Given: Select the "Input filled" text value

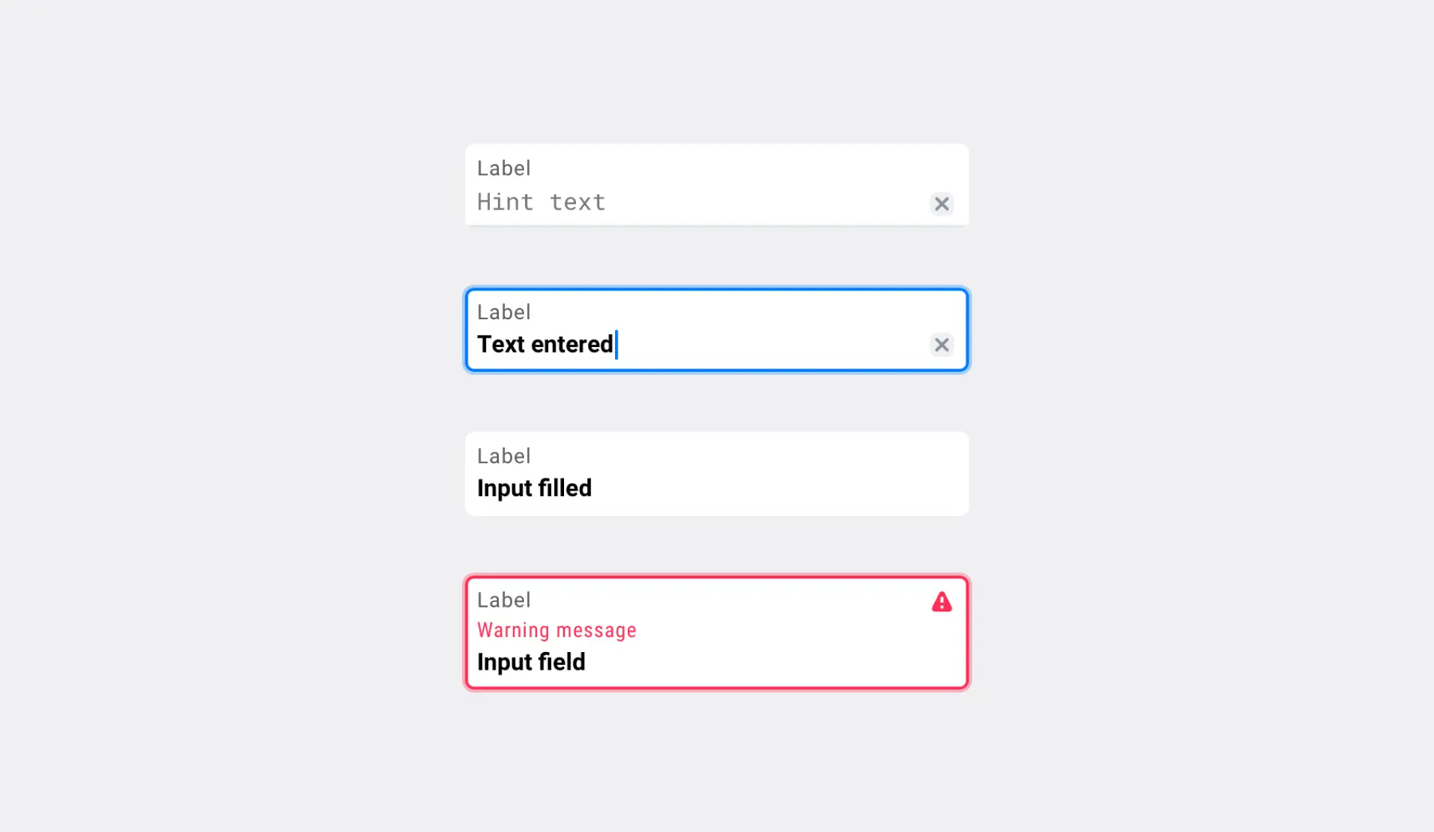Looking at the screenshot, I should [534, 488].
